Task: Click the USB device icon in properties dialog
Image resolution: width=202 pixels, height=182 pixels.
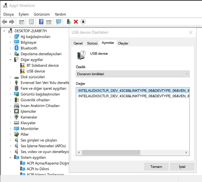Action: click(81, 55)
